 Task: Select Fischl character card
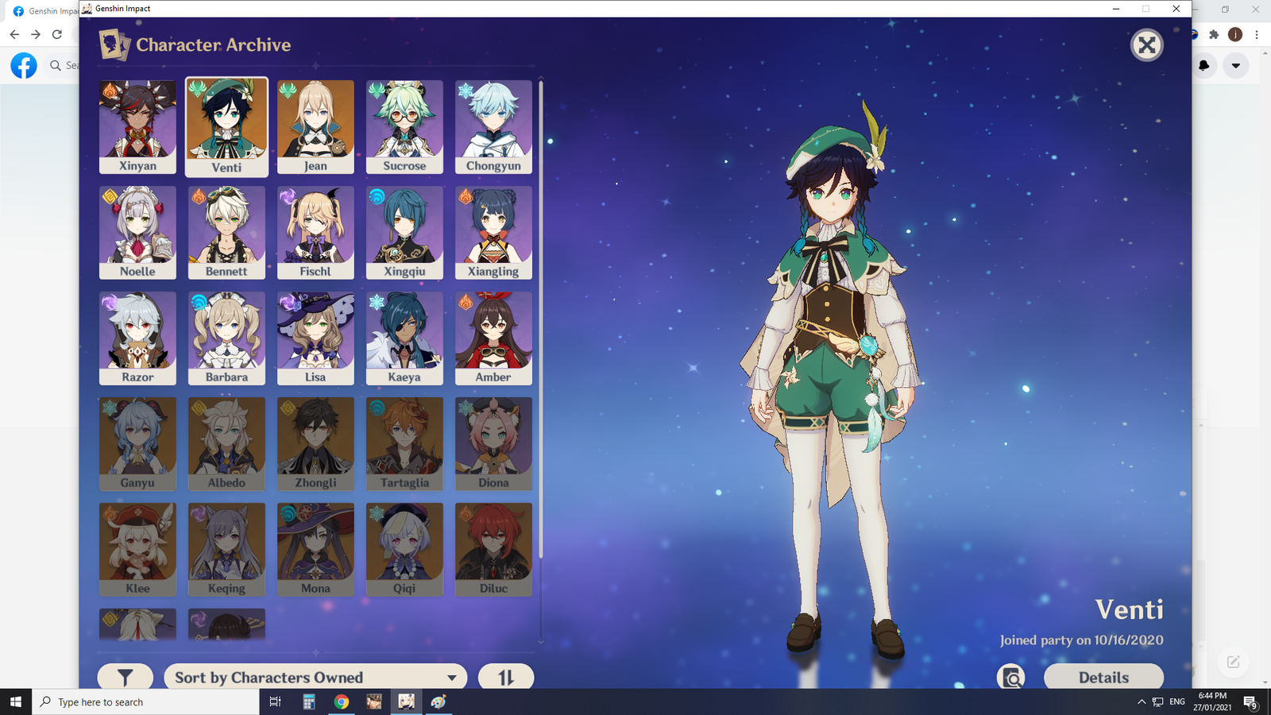point(315,233)
